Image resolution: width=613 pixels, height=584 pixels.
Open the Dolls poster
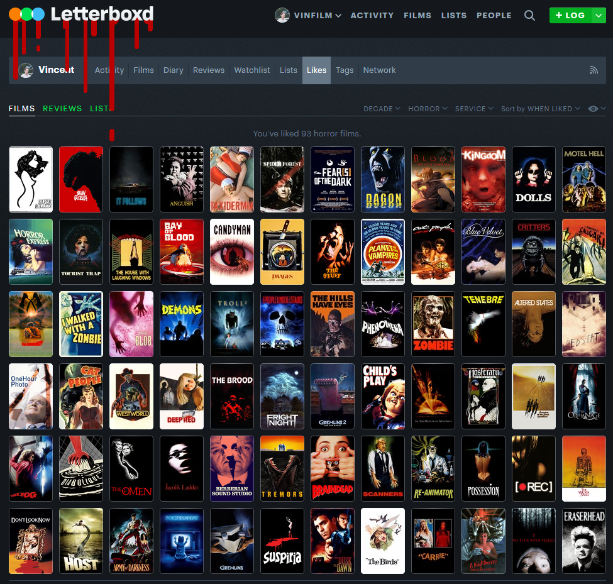[x=534, y=179]
